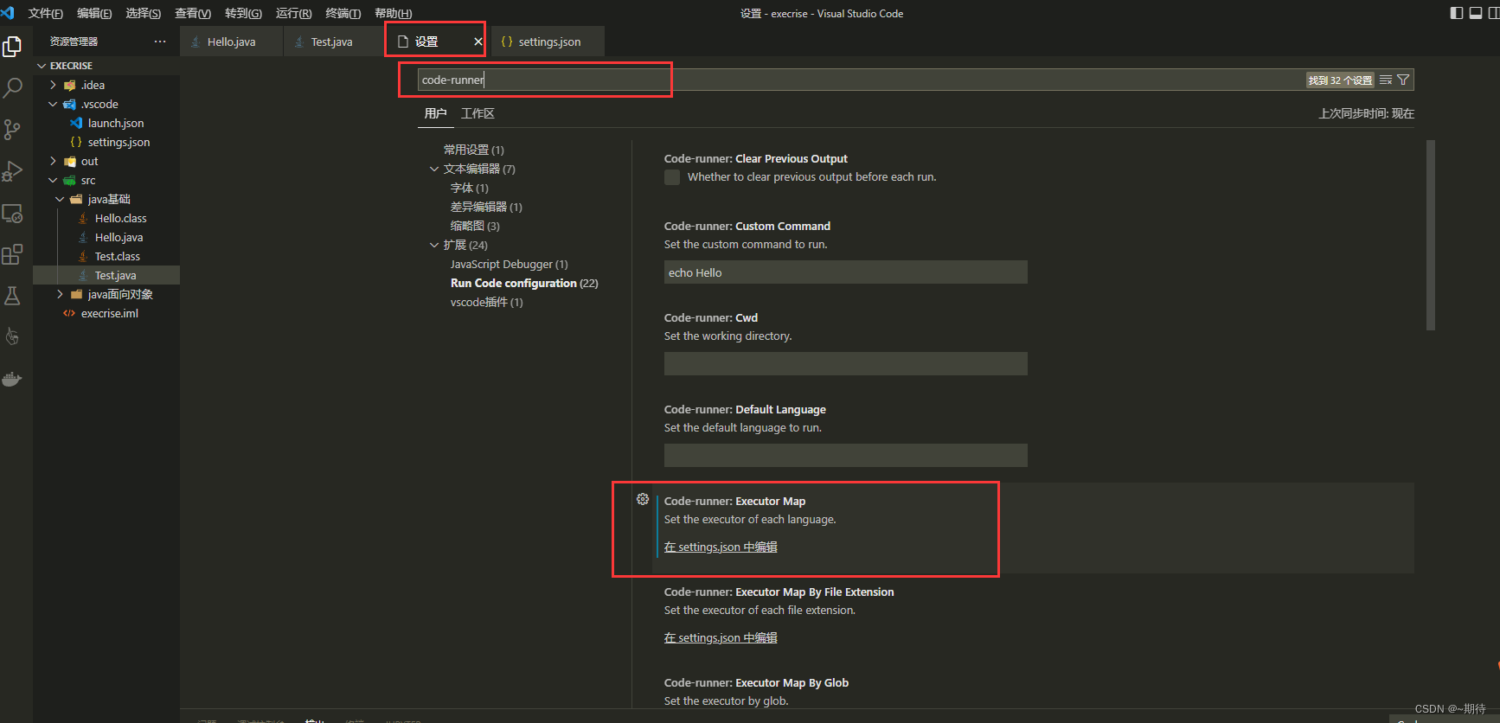Open the 查看(V) menu

[193, 13]
